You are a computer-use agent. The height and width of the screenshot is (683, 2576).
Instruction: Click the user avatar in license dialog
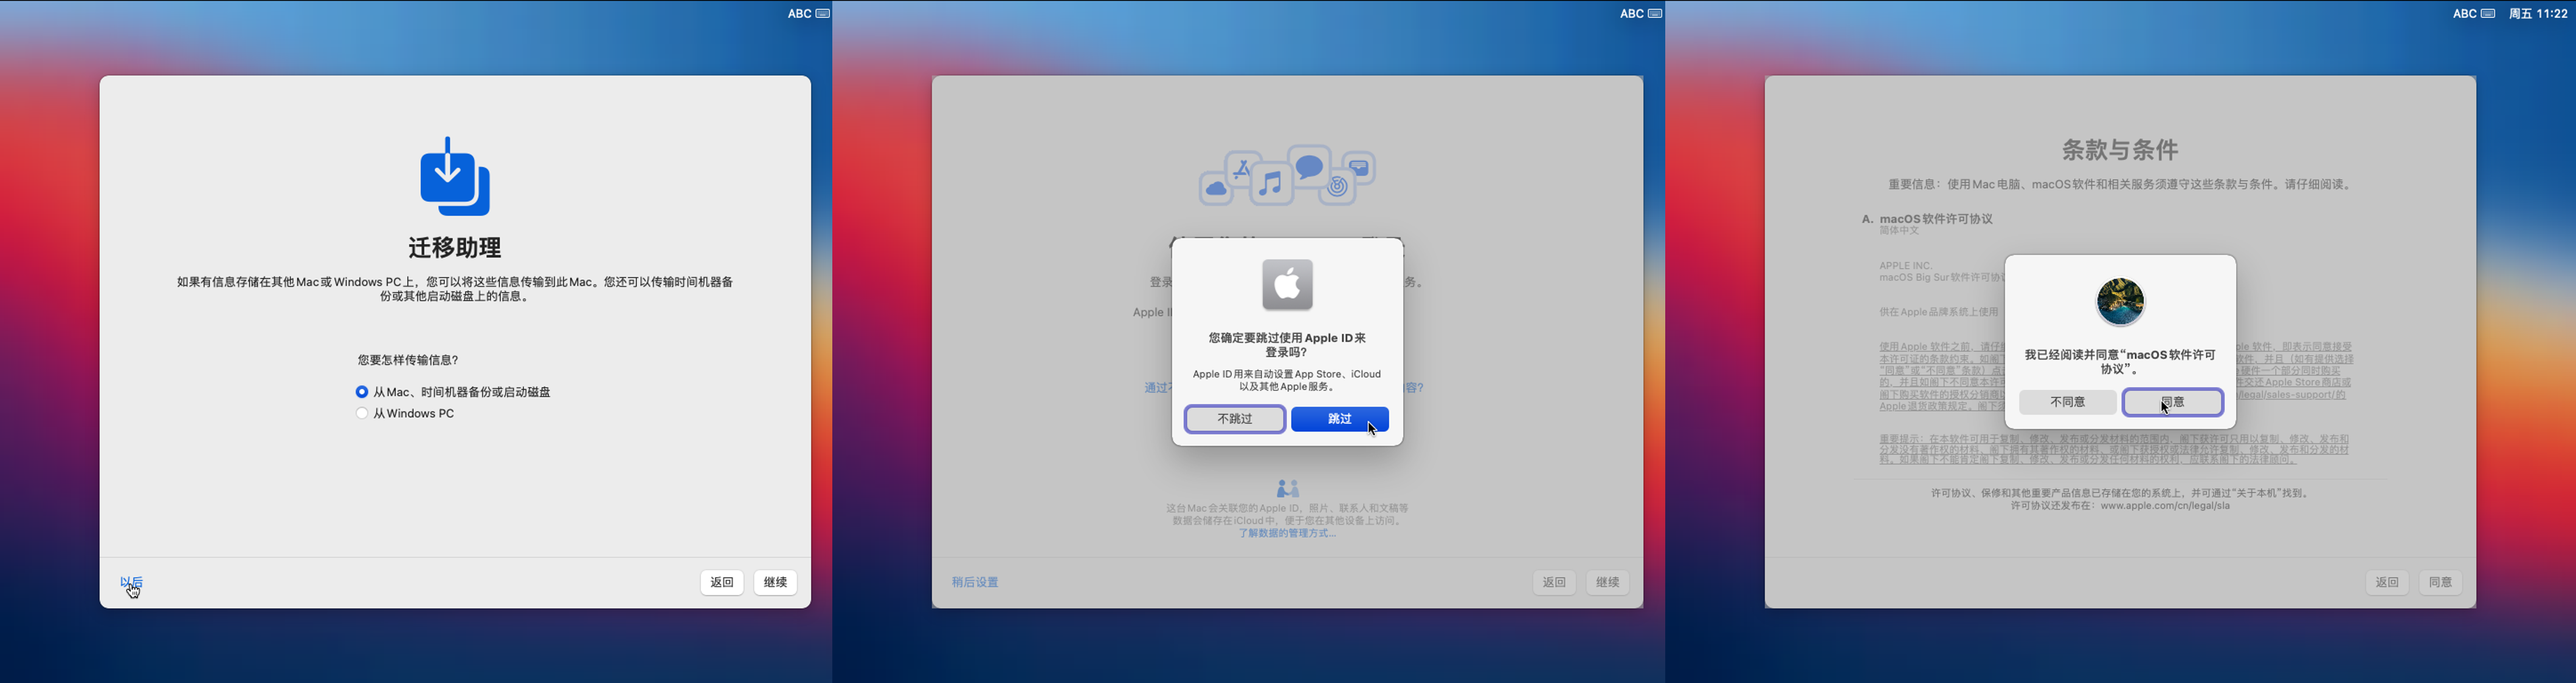click(x=2120, y=302)
